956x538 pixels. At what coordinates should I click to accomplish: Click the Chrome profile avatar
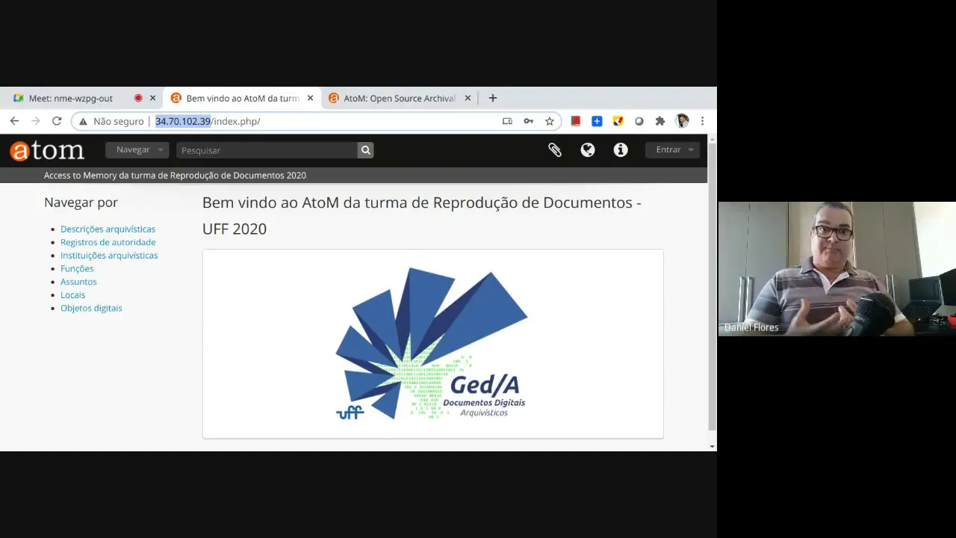click(682, 121)
